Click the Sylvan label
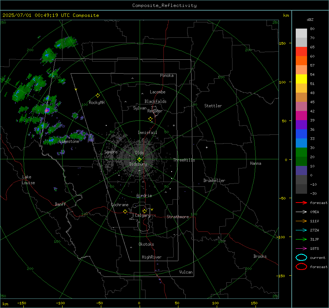Viewport: 329px width, 308px height. point(140,108)
